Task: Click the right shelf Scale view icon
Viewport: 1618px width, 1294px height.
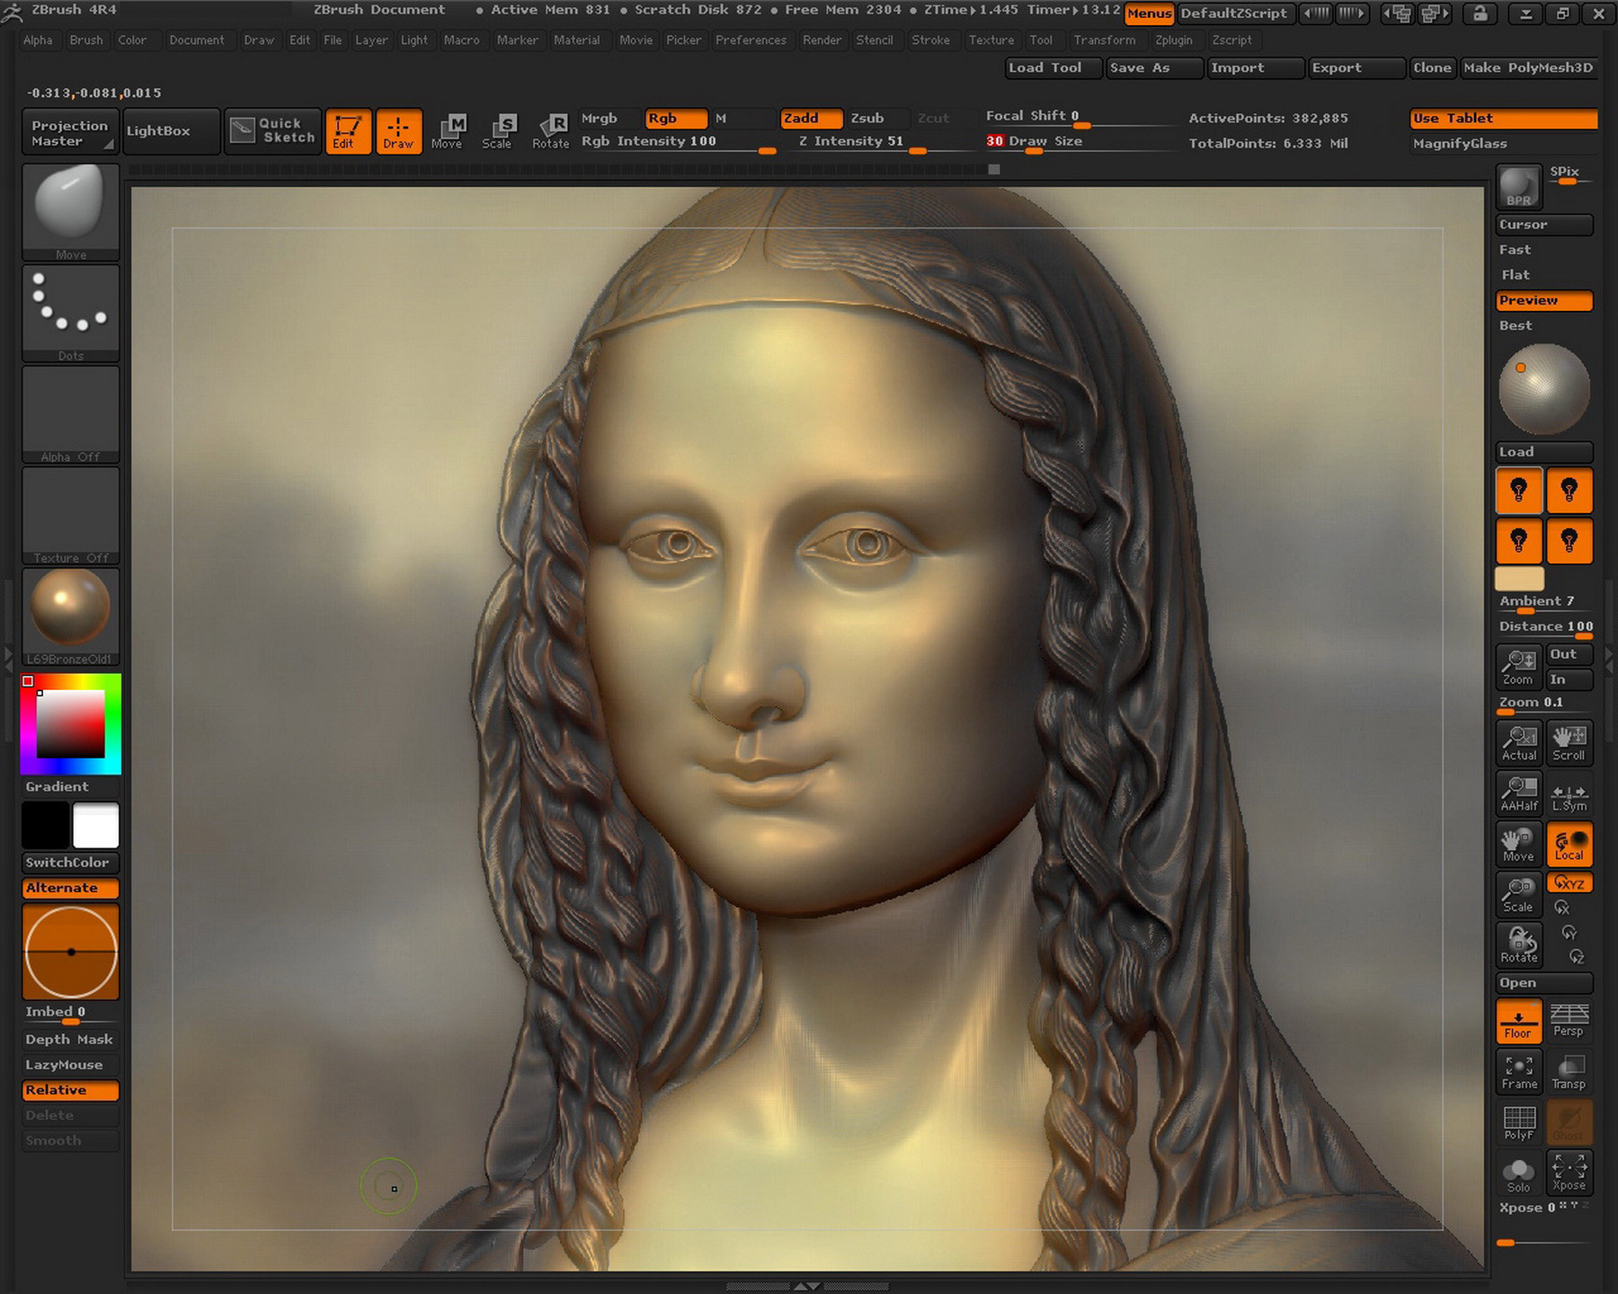Action: click(1519, 894)
